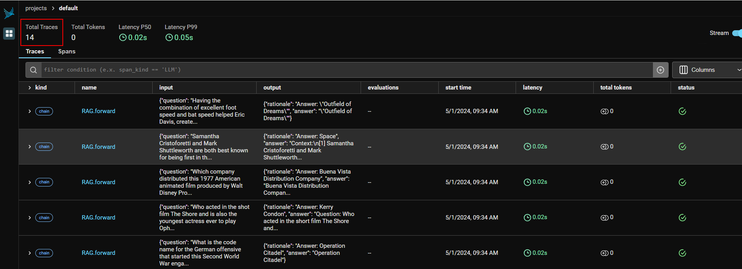Toggle the Stream switch
This screenshot has height=269, width=742.
point(737,33)
